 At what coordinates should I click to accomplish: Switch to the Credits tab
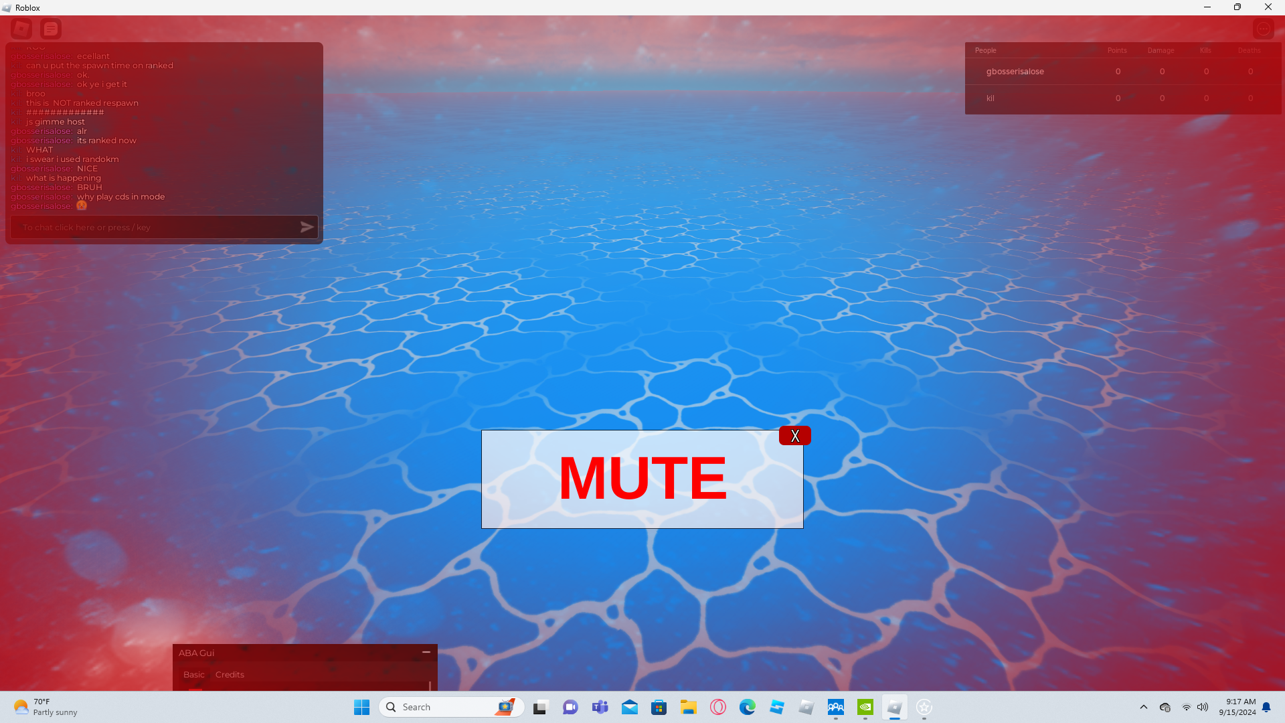(230, 674)
